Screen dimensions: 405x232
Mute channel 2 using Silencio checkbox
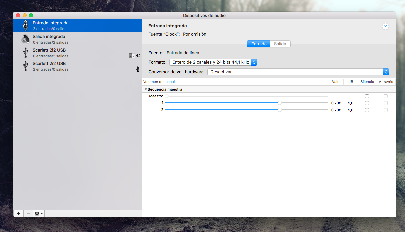(367, 110)
